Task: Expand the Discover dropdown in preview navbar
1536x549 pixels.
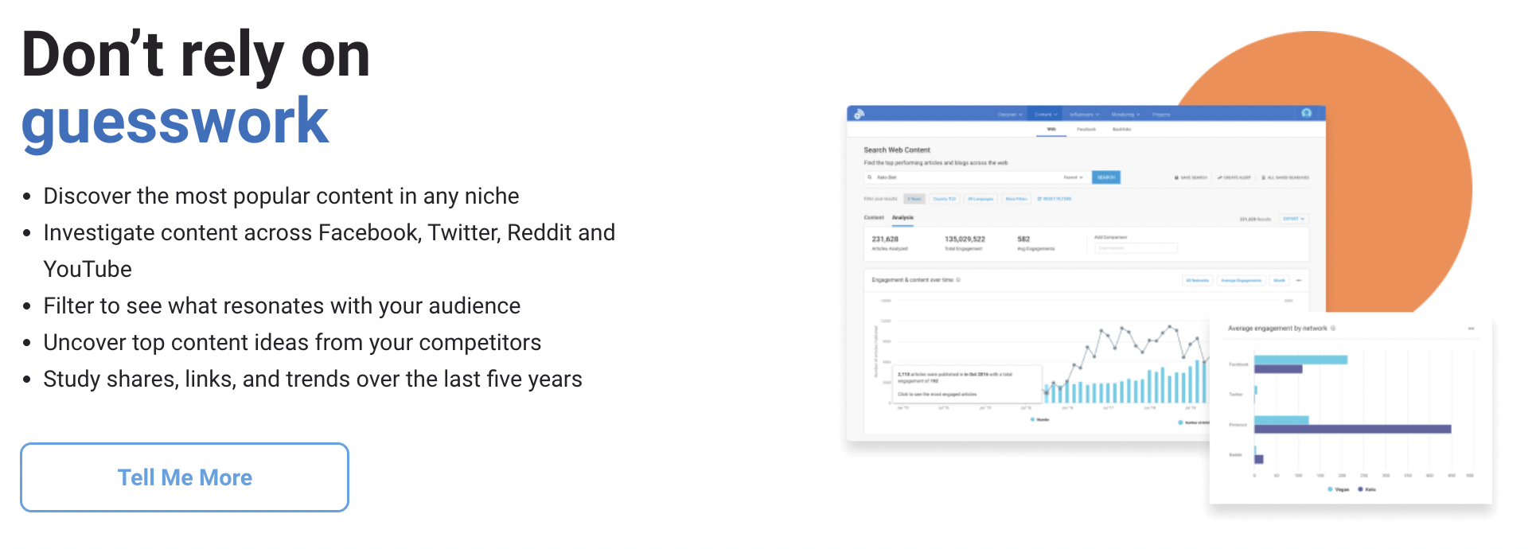Action: [x=1010, y=115]
